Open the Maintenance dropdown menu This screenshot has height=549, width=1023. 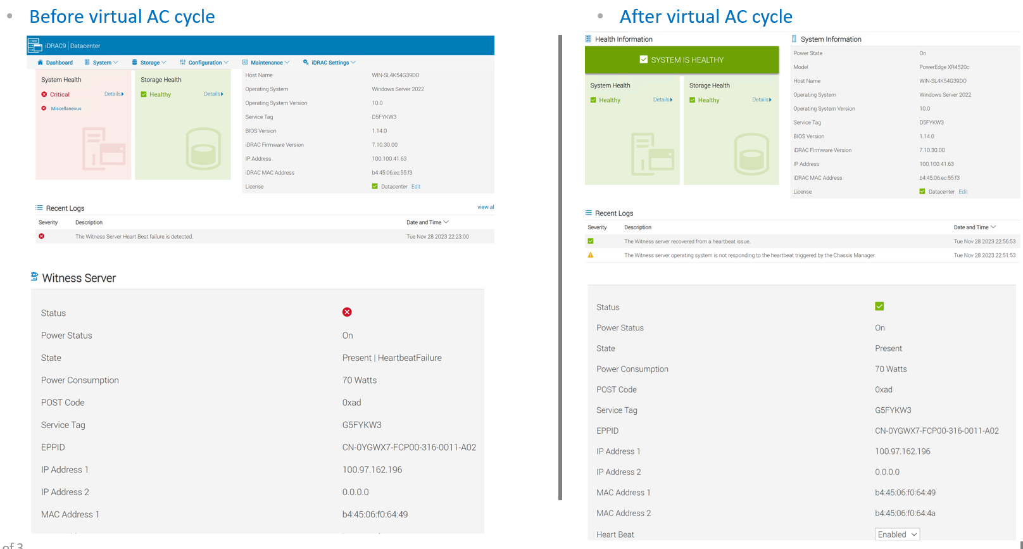click(x=266, y=63)
